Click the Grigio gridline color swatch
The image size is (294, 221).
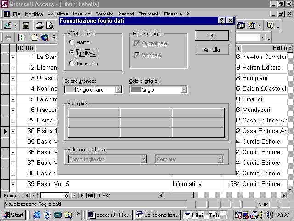click(x=136, y=90)
